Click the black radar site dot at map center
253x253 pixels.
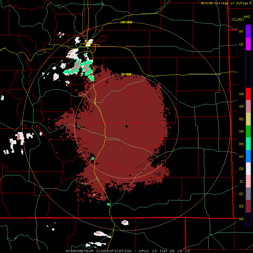(126, 126)
